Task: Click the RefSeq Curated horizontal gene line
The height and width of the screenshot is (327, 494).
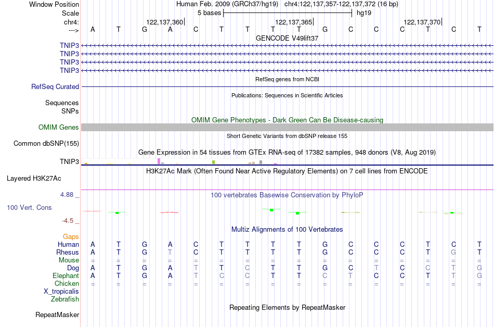Action: point(287,87)
